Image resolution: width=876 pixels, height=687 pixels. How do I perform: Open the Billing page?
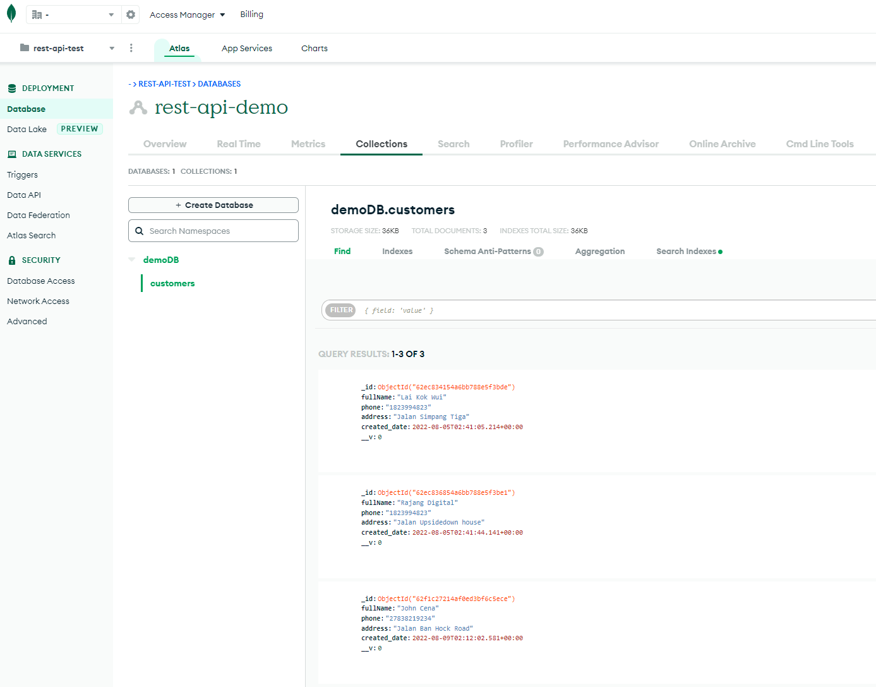click(251, 14)
